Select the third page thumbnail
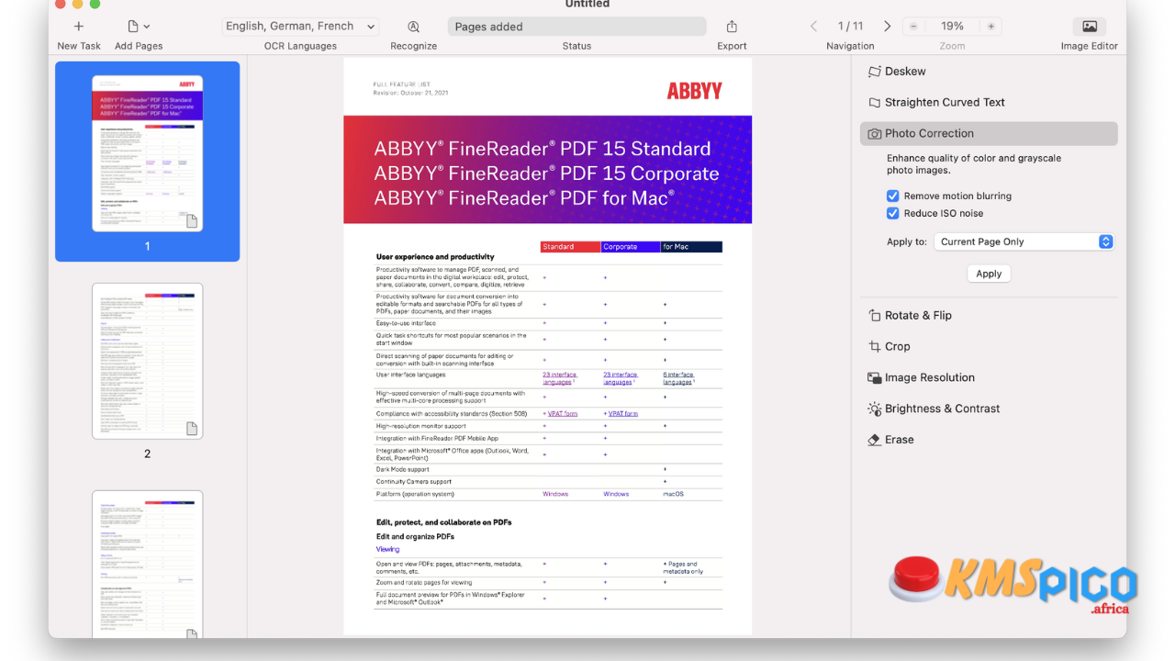1175x661 pixels. click(147, 564)
